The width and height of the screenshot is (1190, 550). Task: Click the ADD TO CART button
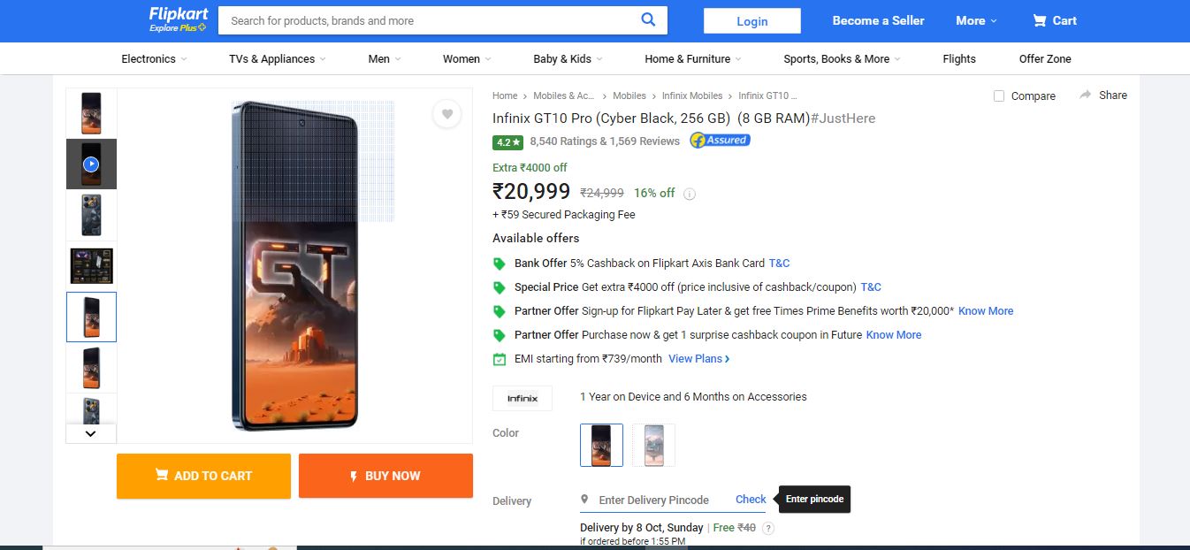pos(203,476)
